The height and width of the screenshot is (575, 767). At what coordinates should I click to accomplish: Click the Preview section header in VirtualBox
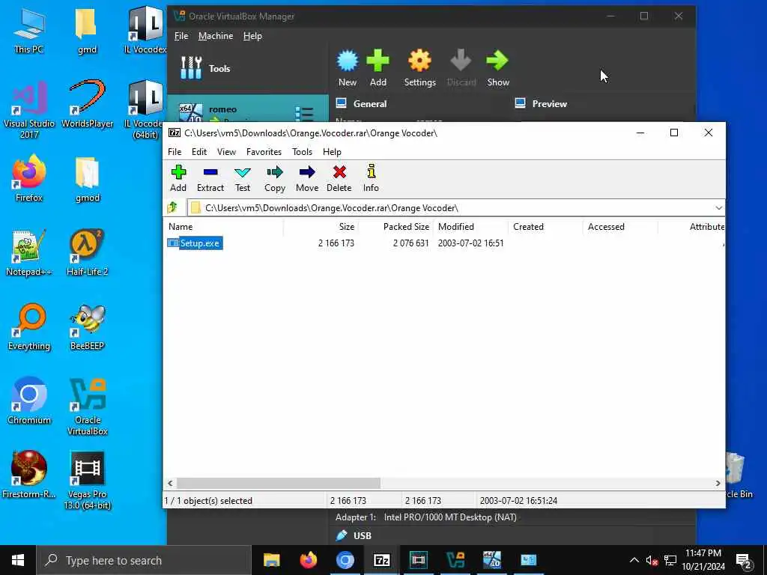[x=541, y=103]
